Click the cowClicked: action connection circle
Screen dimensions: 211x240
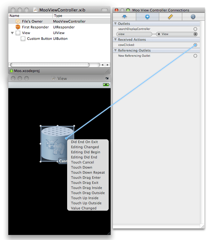[x=195, y=45]
